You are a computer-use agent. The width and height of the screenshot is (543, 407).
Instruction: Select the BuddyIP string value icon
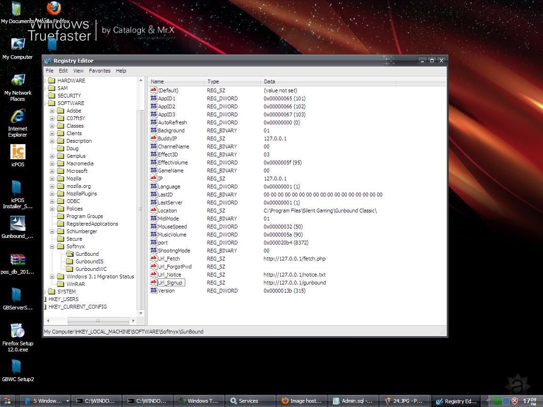coord(153,138)
